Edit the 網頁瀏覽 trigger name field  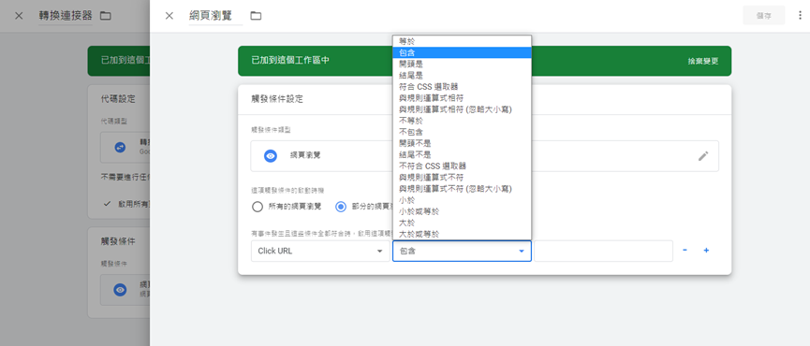(216, 16)
